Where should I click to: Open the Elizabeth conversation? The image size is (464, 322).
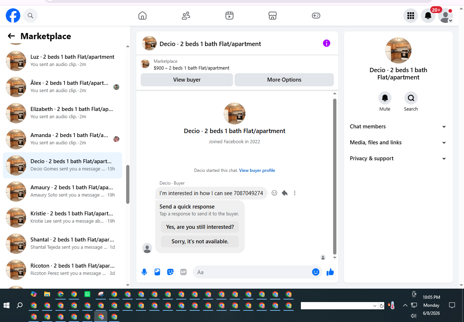click(62, 113)
